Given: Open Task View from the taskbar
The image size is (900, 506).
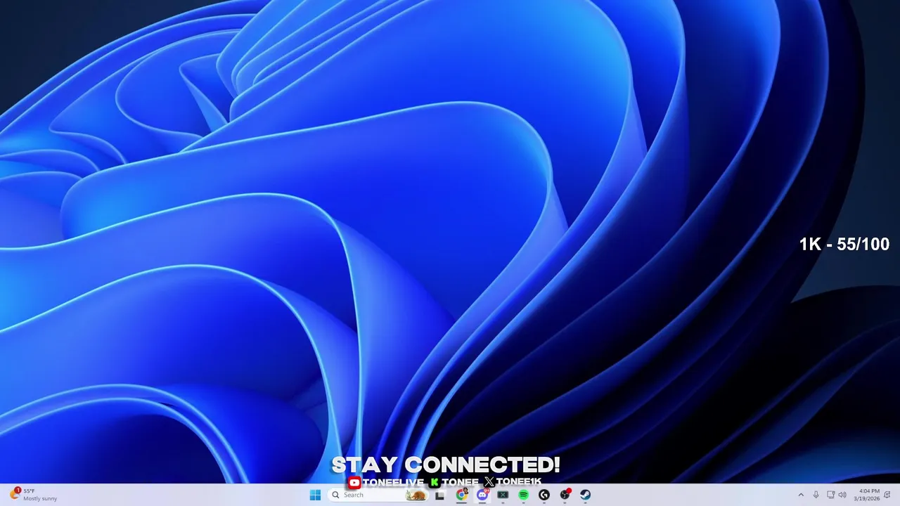Looking at the screenshot, I should (440, 495).
